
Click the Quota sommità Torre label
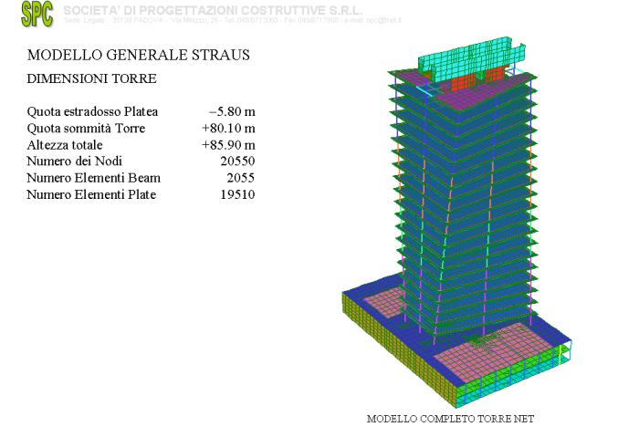(x=86, y=129)
